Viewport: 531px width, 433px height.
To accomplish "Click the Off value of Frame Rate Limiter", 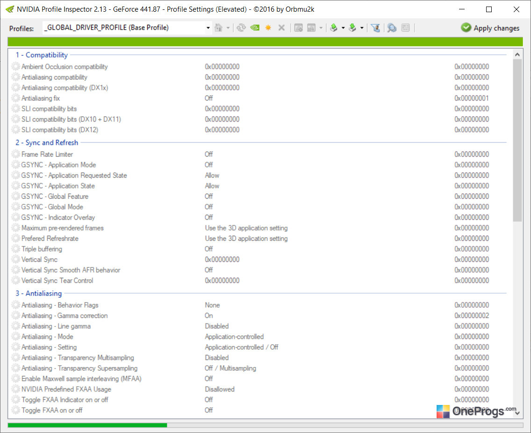I will [x=209, y=154].
